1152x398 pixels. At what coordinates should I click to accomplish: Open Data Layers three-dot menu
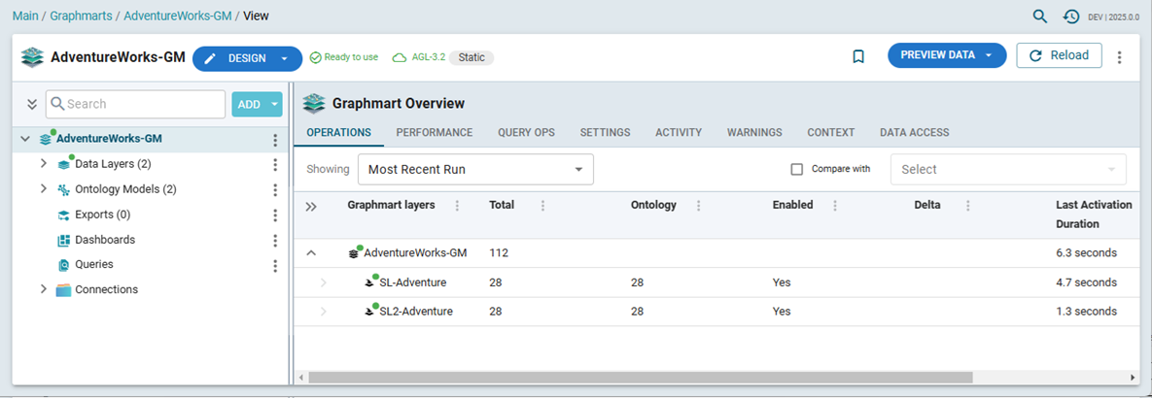pos(275,165)
